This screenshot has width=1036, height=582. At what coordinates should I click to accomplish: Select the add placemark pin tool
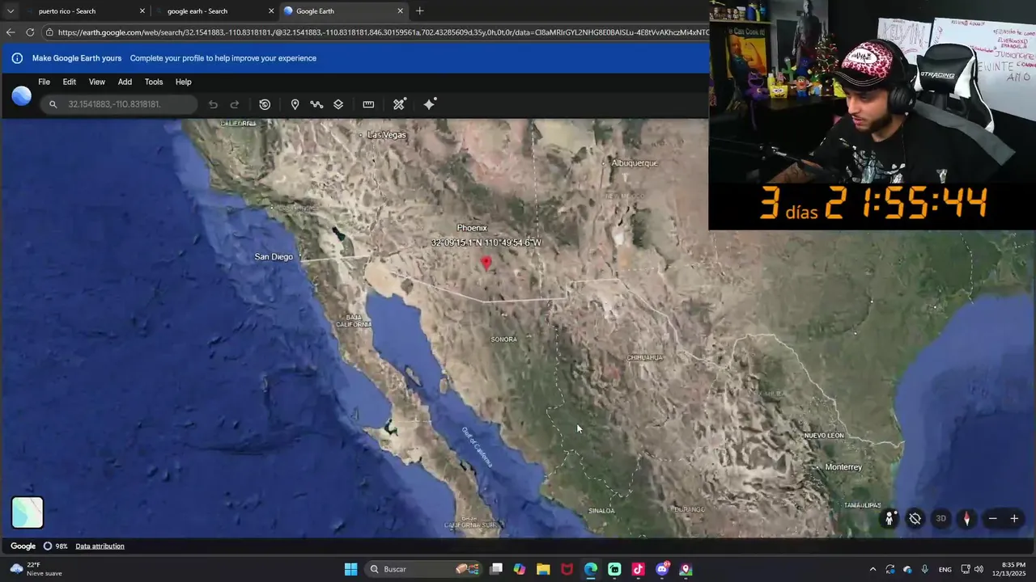(x=295, y=104)
